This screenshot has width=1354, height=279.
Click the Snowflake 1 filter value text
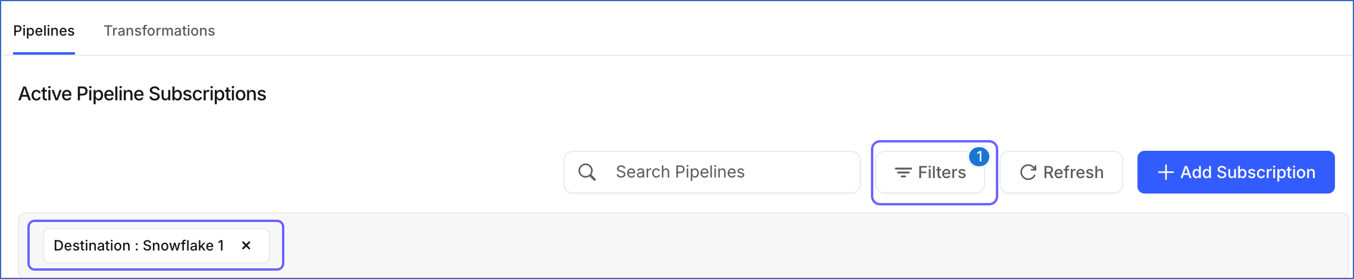pos(183,245)
